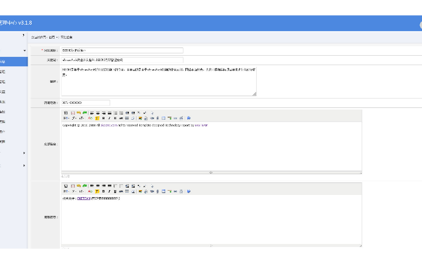Screen dimensions: 422x264
Task: Click Bold in the copyright footer editor
Action: click(104, 118)
